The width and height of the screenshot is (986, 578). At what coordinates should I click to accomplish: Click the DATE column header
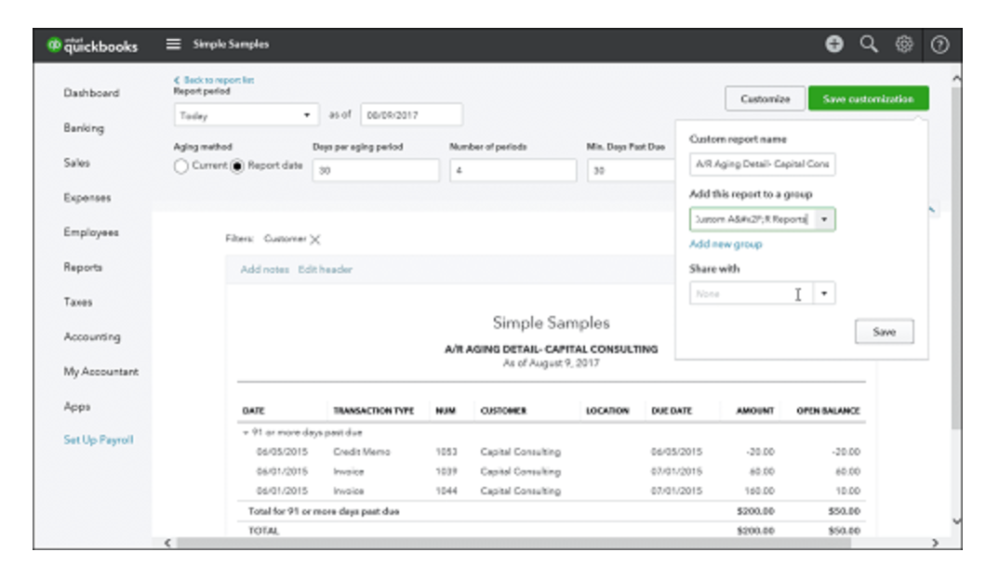(x=253, y=411)
